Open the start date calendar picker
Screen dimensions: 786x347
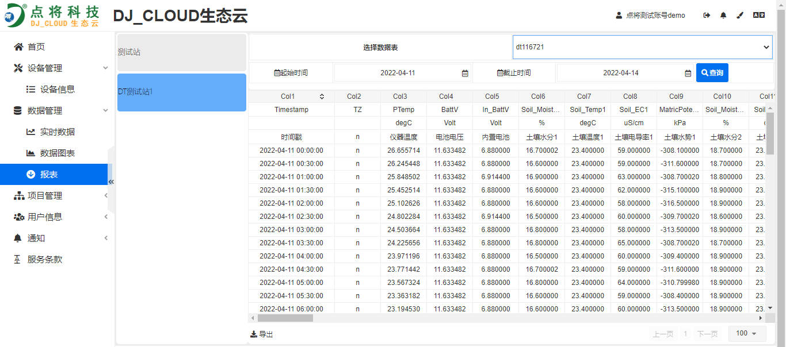465,72
